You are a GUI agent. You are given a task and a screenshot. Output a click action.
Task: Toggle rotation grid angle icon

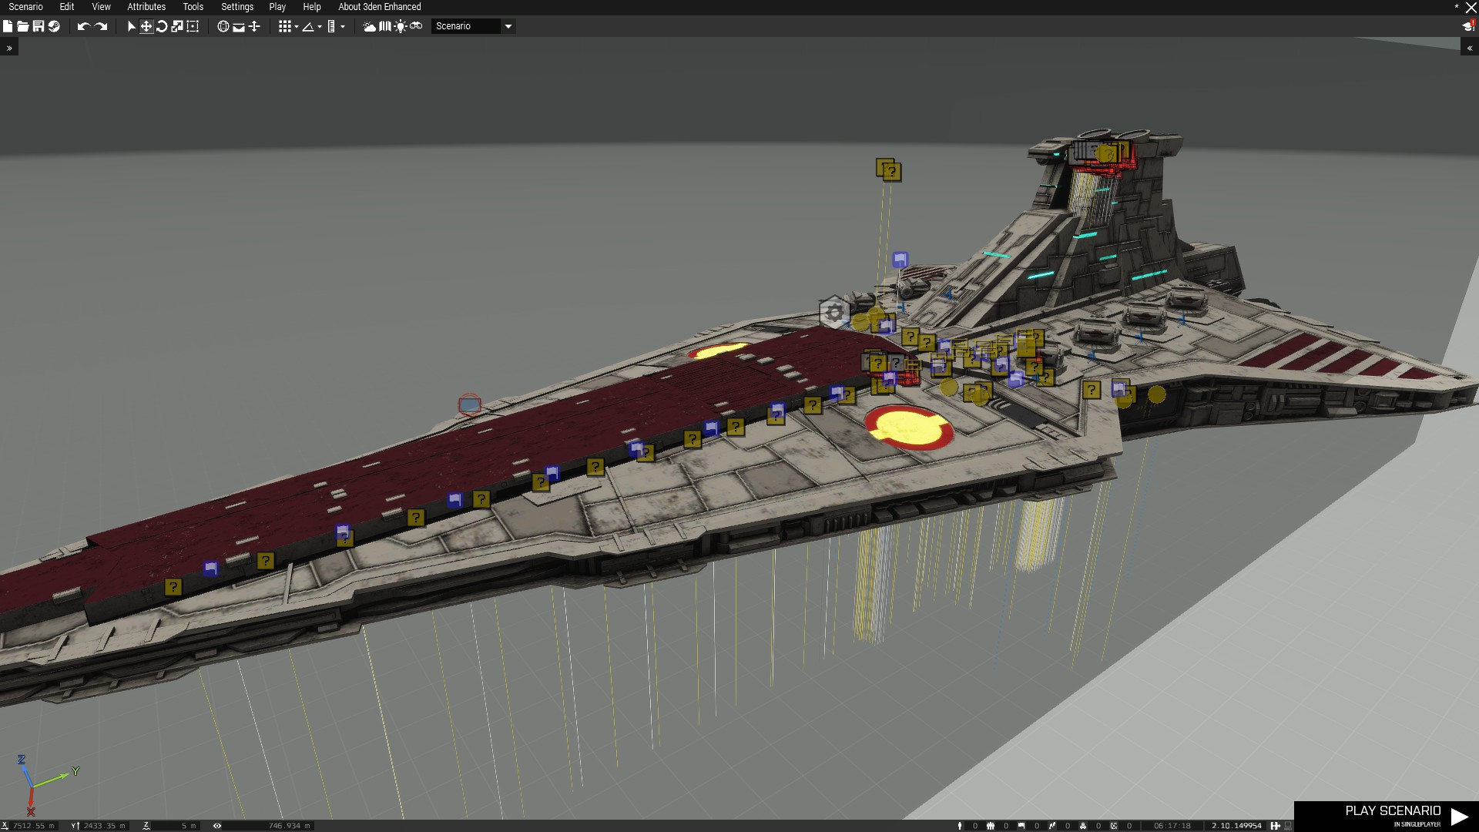click(308, 26)
